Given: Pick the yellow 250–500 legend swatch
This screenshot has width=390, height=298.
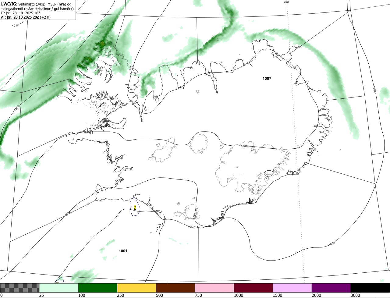Looking at the screenshot, I should pos(136,288).
